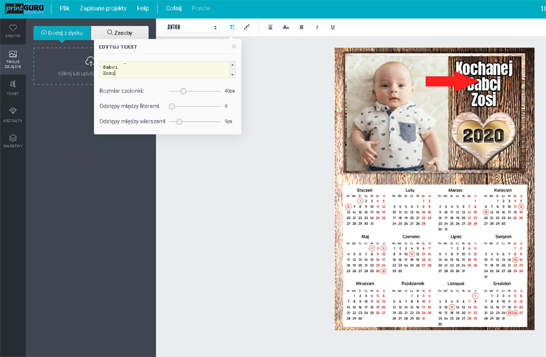The height and width of the screenshot is (357, 546).
Task: Click inside the text editing field
Action: [164, 69]
